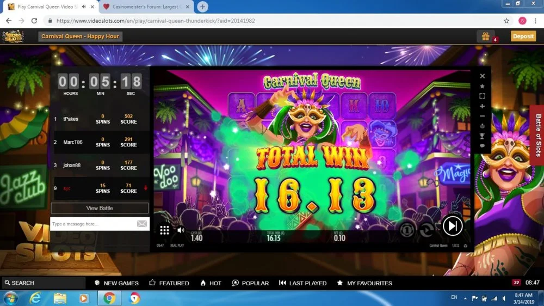The height and width of the screenshot is (306, 544).
Task: Close the Casinomeister's Forum tab
Action: (187, 7)
